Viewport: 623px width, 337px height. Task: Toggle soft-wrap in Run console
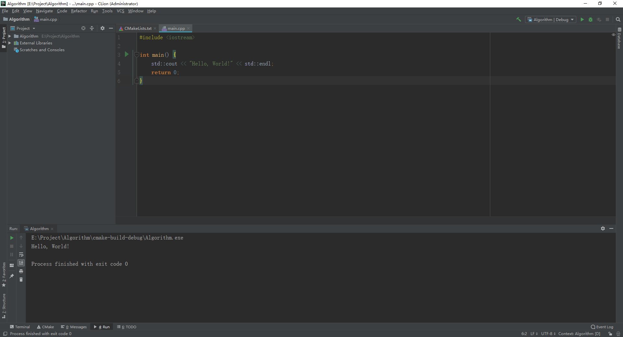(x=21, y=254)
